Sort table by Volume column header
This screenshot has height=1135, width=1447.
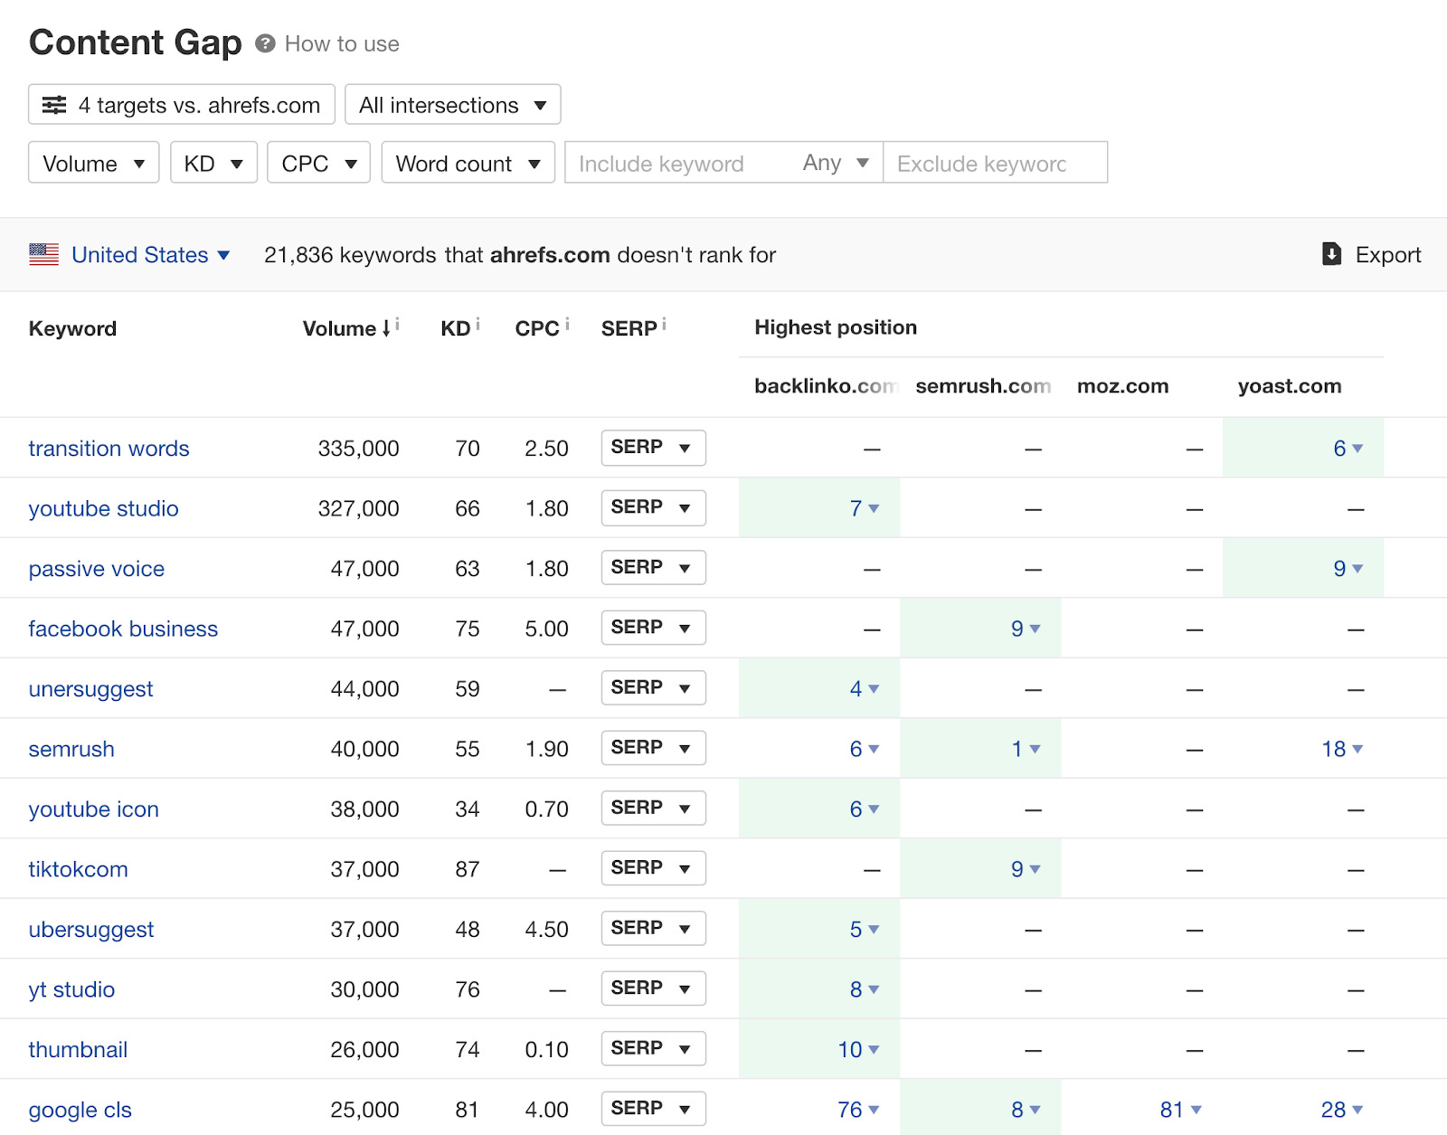click(x=339, y=328)
